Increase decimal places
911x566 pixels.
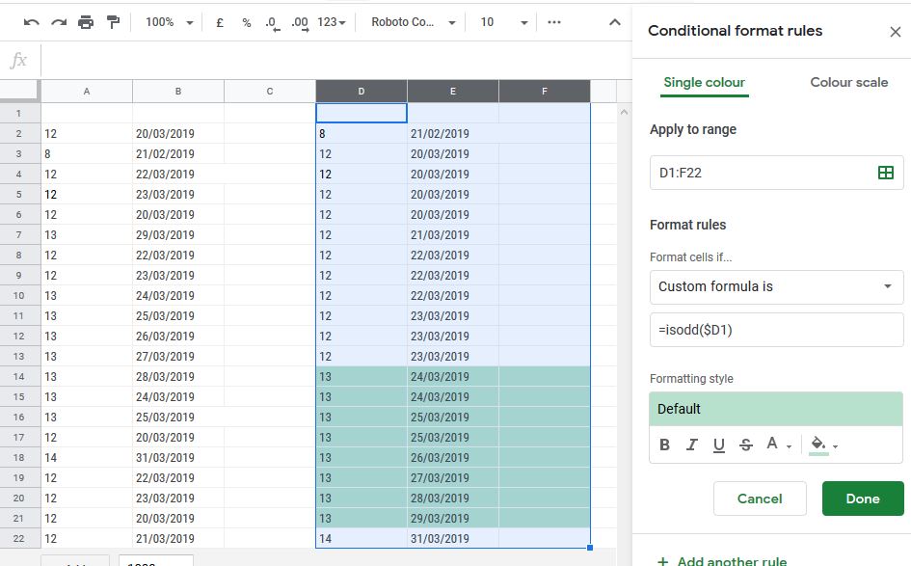pos(297,21)
